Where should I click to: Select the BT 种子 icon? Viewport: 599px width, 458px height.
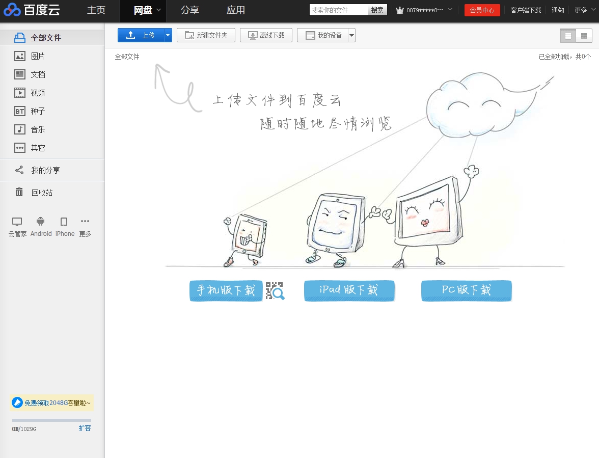[x=20, y=111]
